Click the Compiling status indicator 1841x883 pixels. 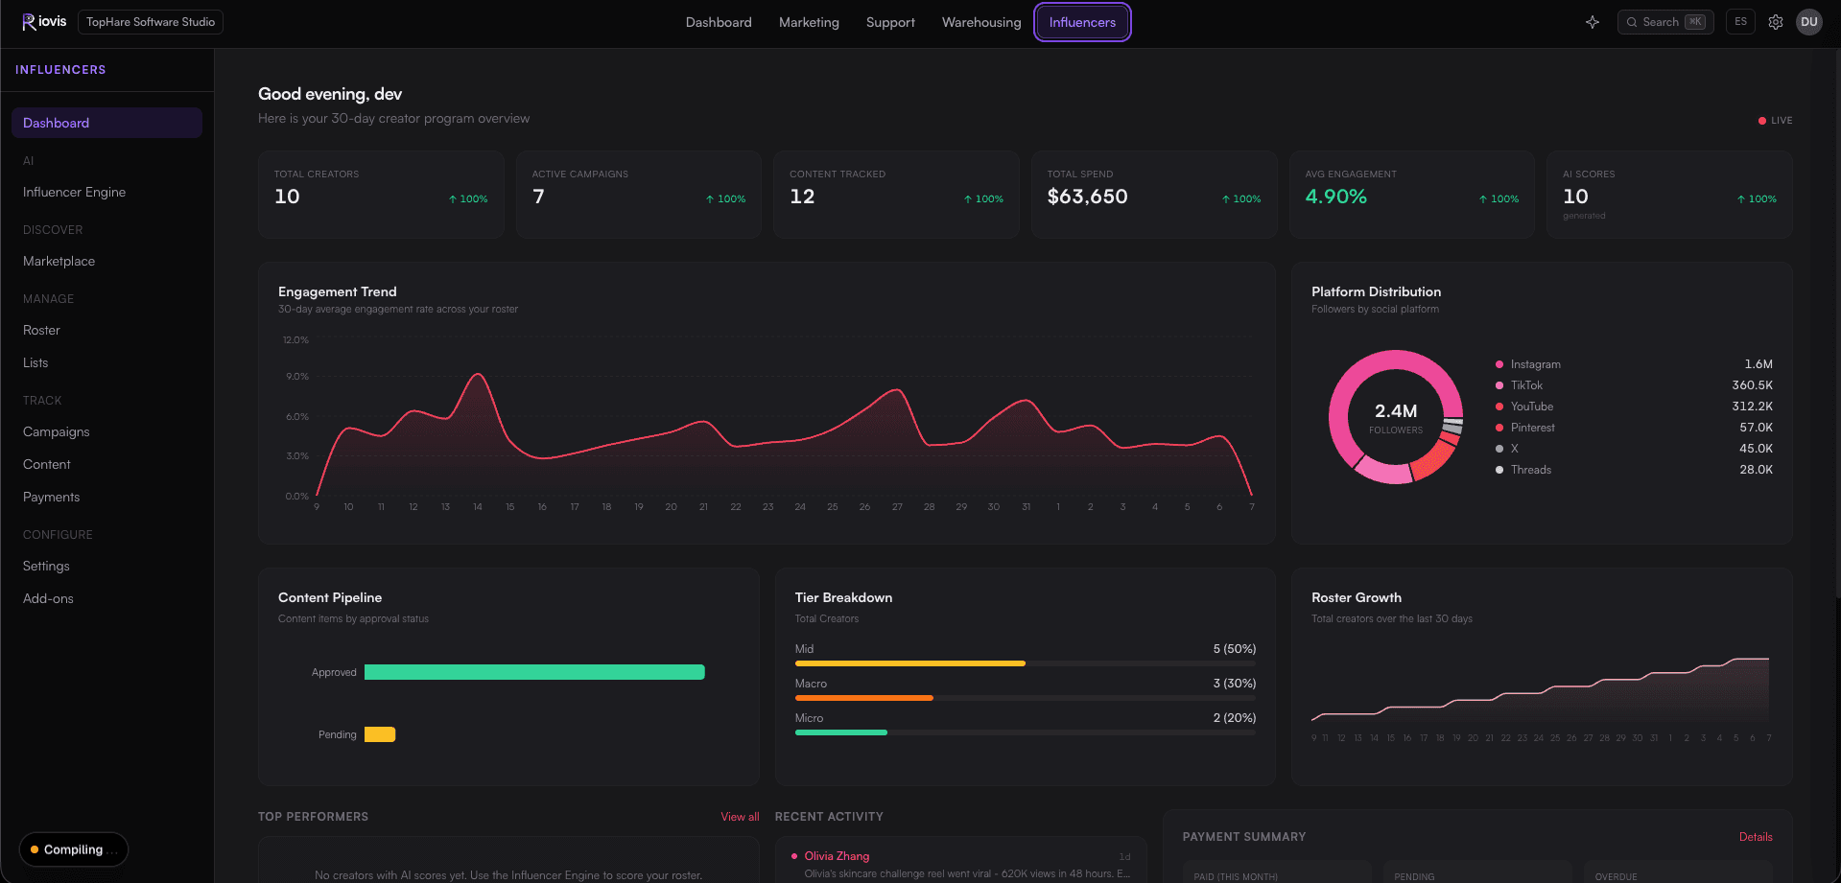point(74,849)
